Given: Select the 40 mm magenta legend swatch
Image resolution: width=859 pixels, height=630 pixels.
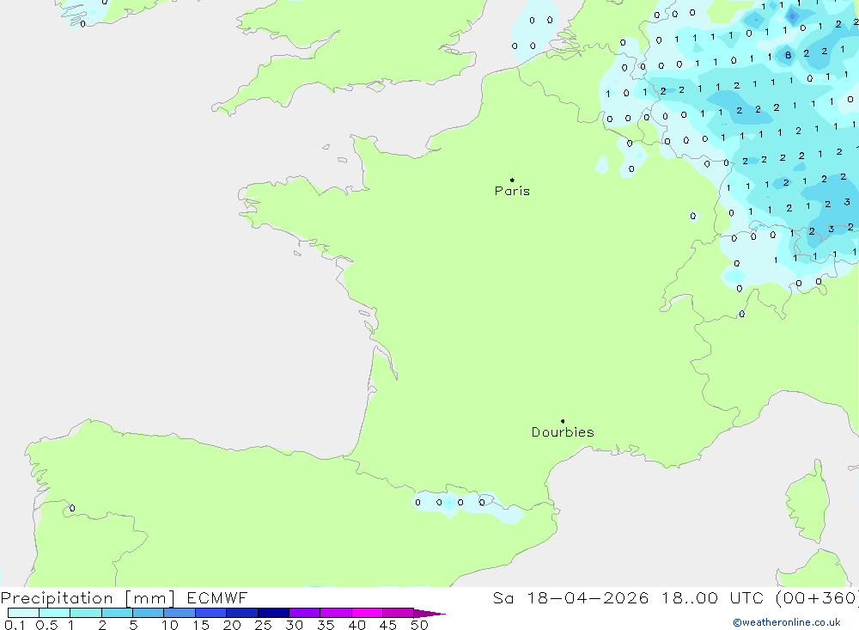Looking at the screenshot, I should click(x=367, y=613).
